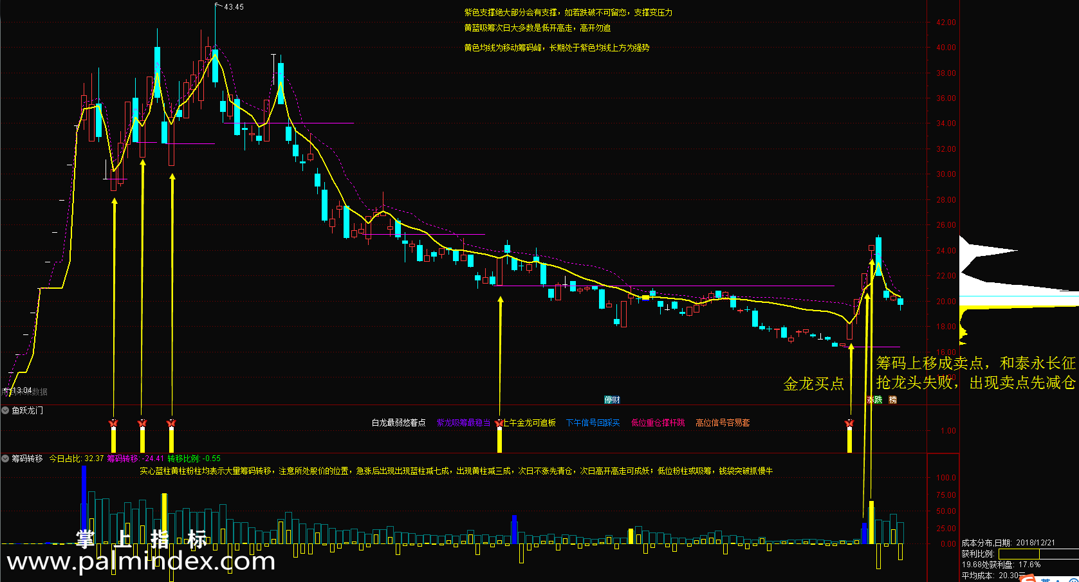1079x582 pixels.
Task: Click the 100.0 axis label in 筹码转移
Action: click(946, 478)
